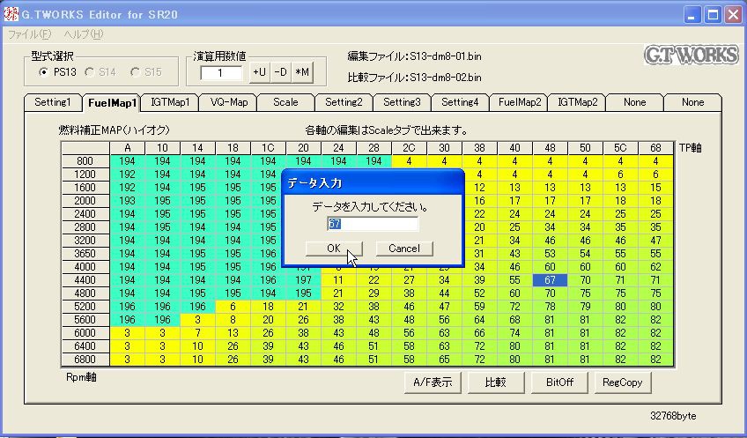
Task: Click the column header 1C
Action: click(268, 148)
